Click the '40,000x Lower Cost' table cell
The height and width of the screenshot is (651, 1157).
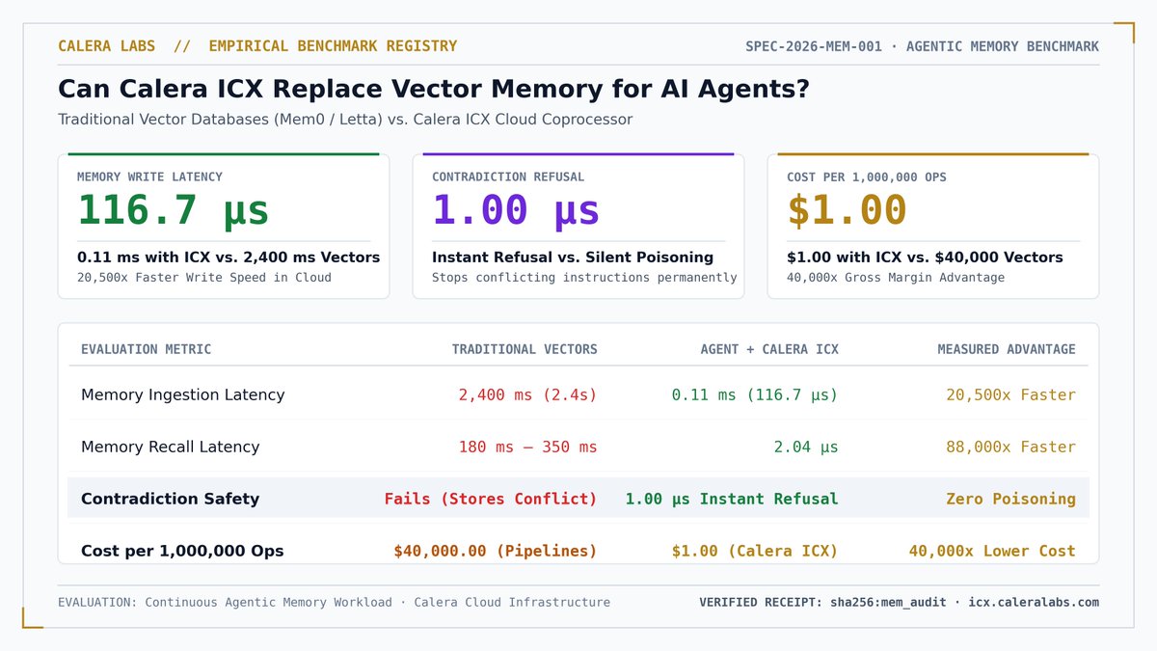992,552
